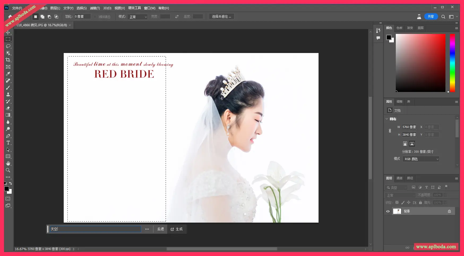Viewport: 464px width, 256px height.
Task: Select the Crop tool
Action: click(8, 60)
